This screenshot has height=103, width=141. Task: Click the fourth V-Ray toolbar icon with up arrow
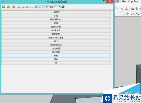click(x=18, y=7)
